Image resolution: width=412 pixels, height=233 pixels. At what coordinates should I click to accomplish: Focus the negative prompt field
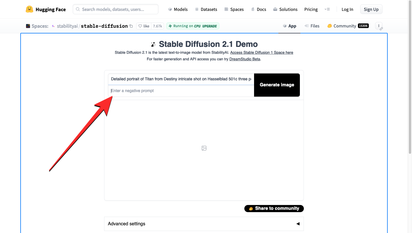[x=181, y=91]
